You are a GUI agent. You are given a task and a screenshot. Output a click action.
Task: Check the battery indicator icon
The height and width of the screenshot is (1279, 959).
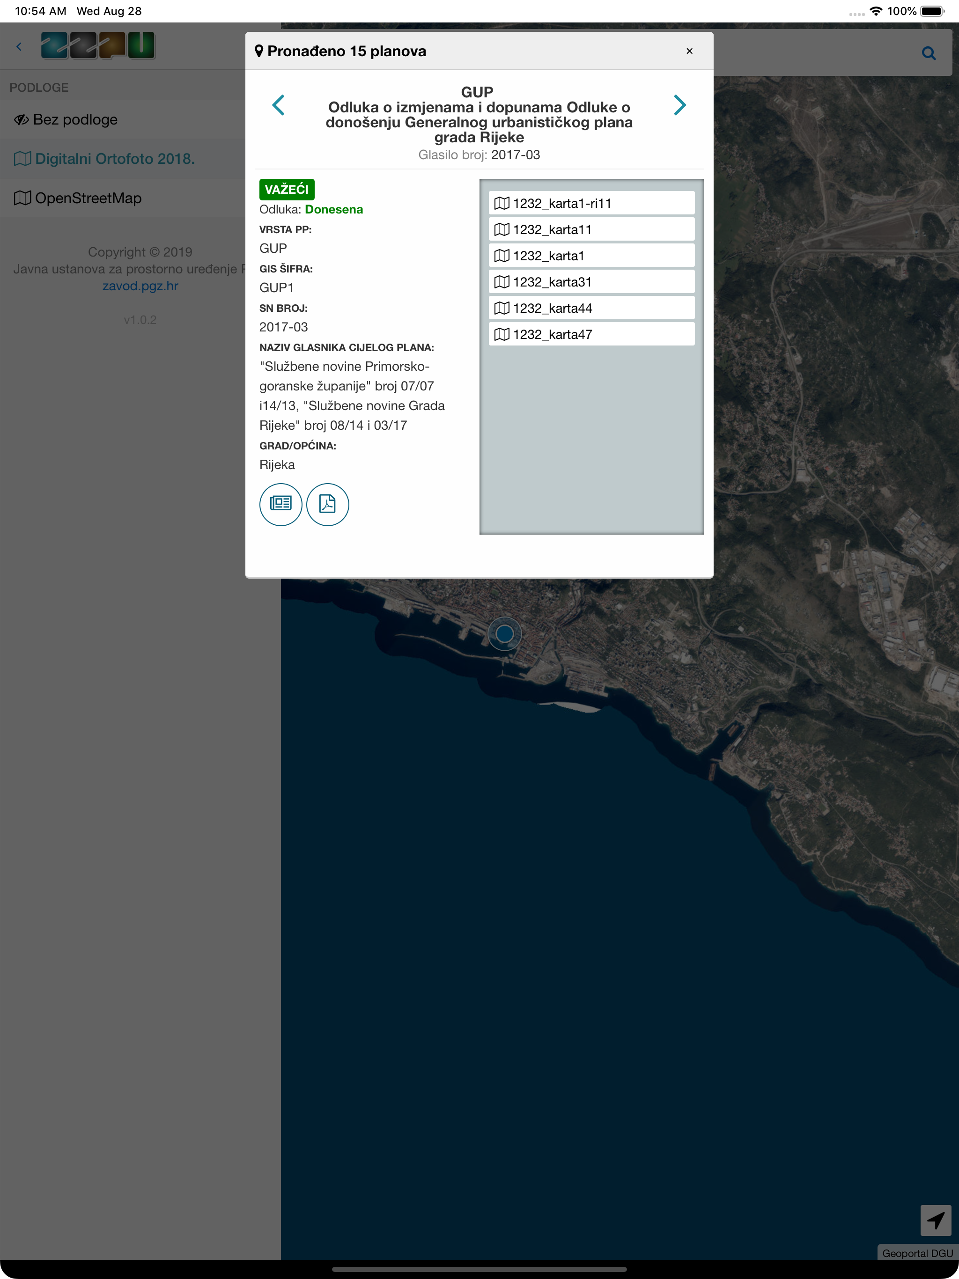point(932,11)
